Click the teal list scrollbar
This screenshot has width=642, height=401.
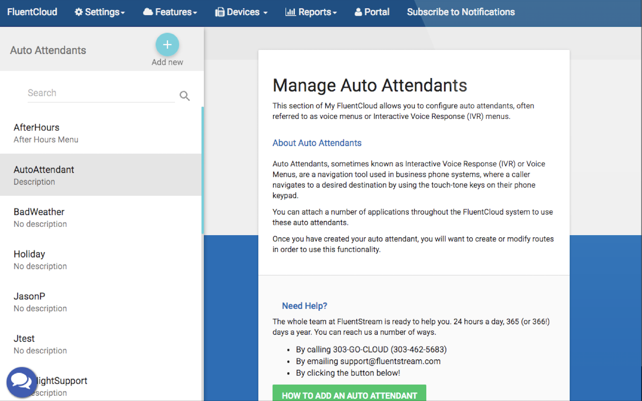click(x=203, y=170)
